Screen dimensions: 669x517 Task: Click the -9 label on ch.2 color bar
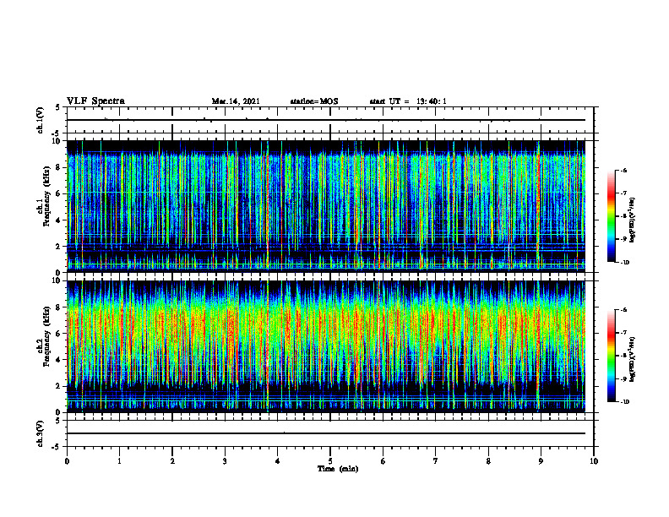[x=623, y=378]
